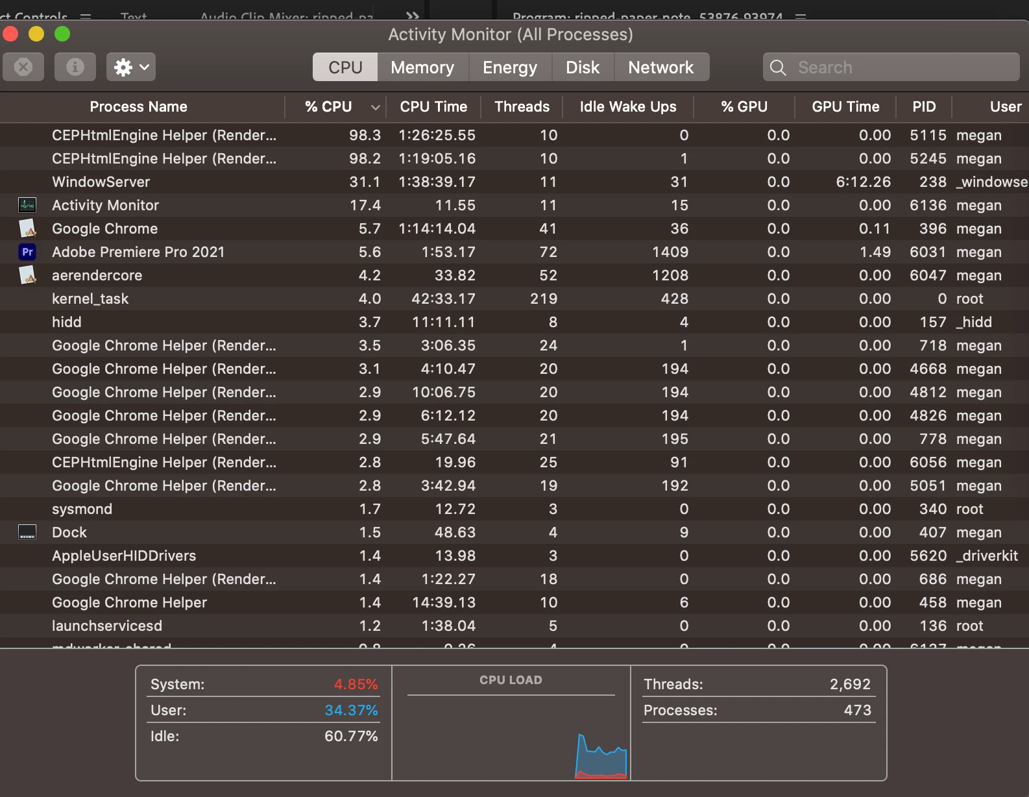Click the 1409 idle wake ups value

coord(670,252)
